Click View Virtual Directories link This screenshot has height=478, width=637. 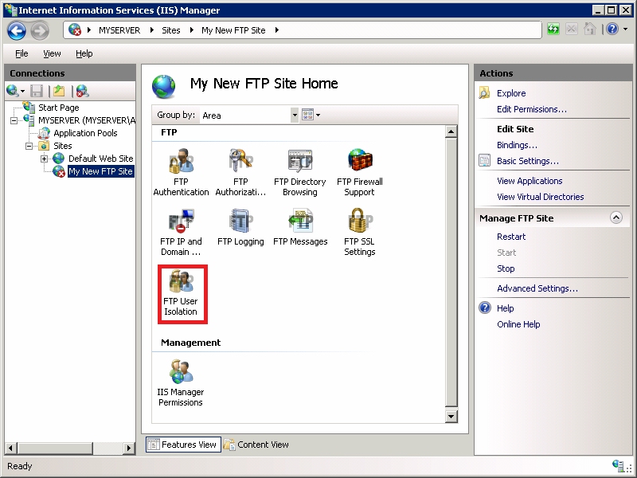[541, 197]
